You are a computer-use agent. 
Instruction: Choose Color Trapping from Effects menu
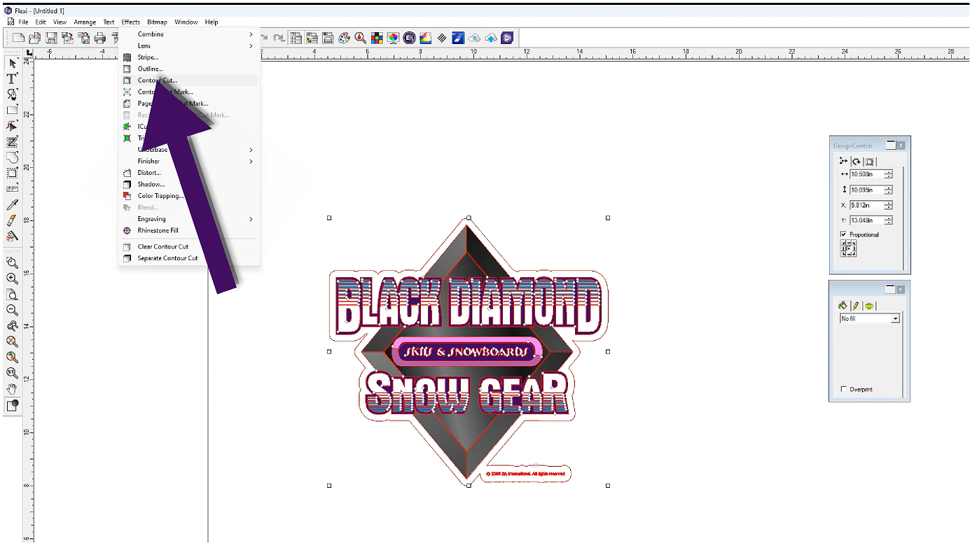(x=188, y=196)
